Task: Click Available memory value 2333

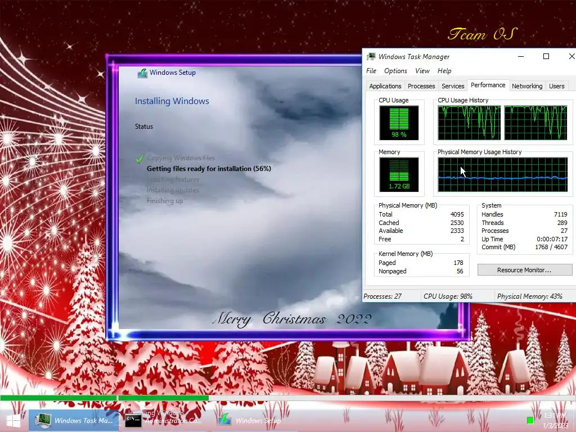Action: 457,231
